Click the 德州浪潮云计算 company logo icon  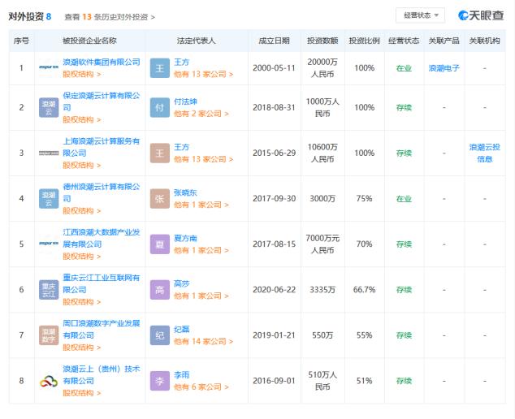click(49, 199)
